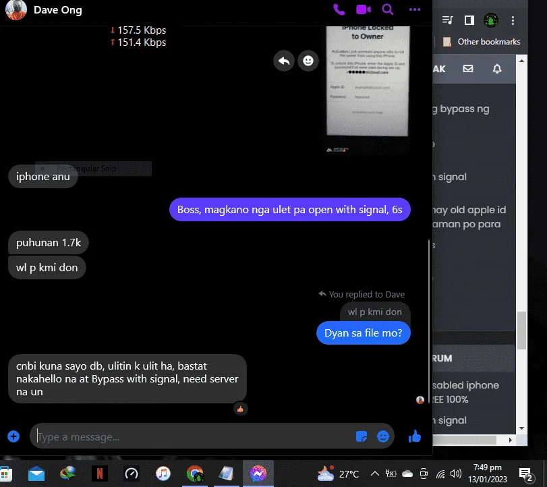Switch to Chrome in the taskbar
The image size is (547, 487).
pos(195,474)
